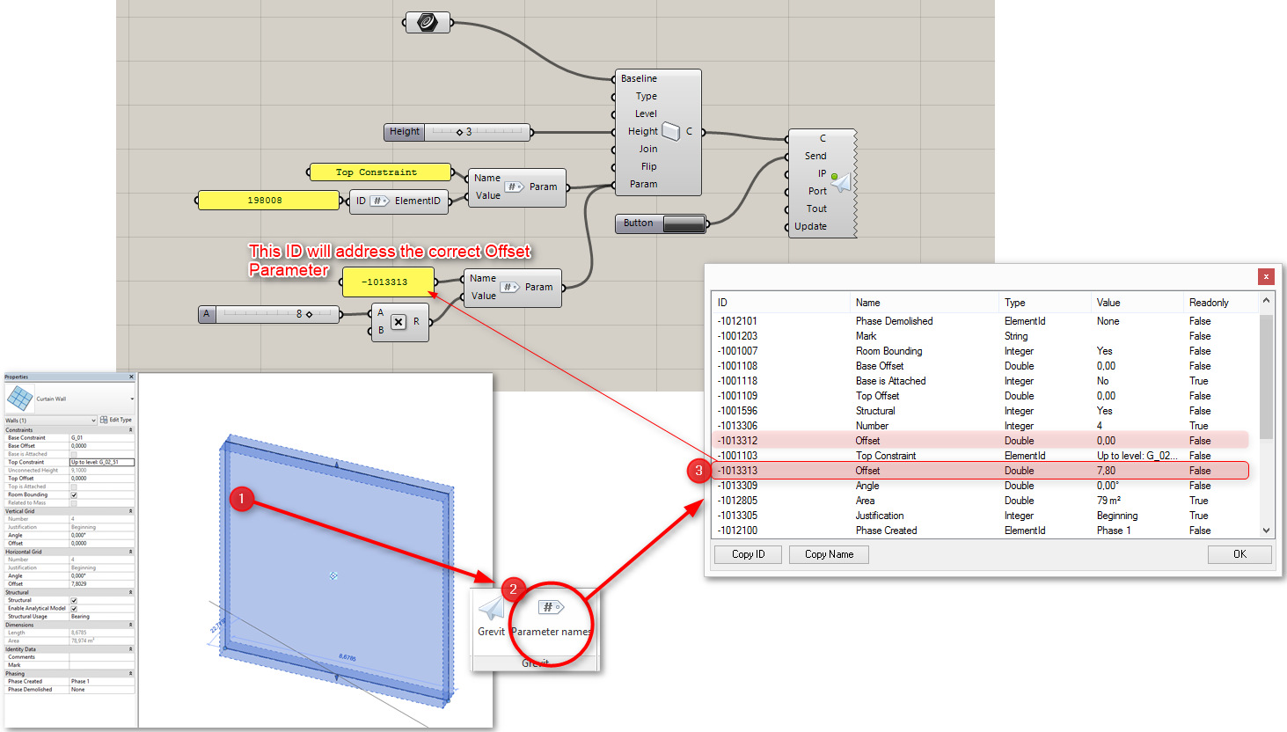
Task: Click the Curtain Wall type thumbnail
Action: click(x=19, y=399)
